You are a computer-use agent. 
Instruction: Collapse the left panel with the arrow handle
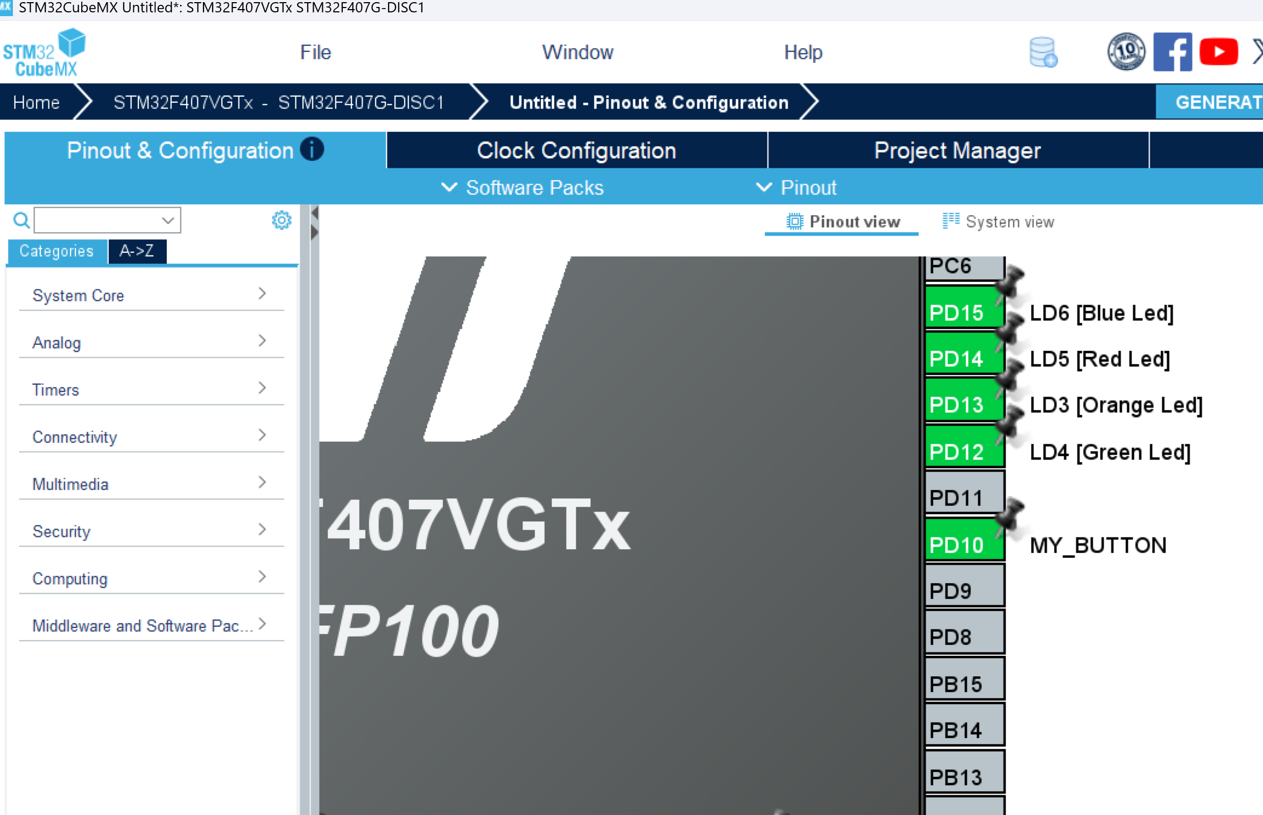[x=315, y=214]
